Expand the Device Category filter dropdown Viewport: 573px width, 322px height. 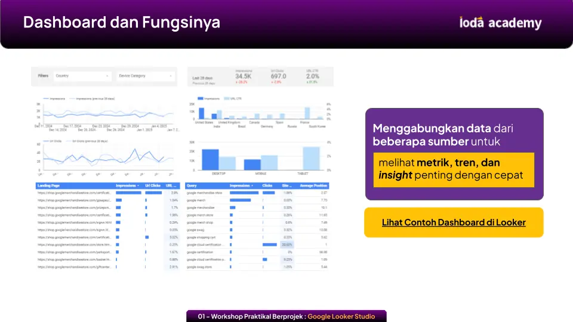click(x=146, y=76)
